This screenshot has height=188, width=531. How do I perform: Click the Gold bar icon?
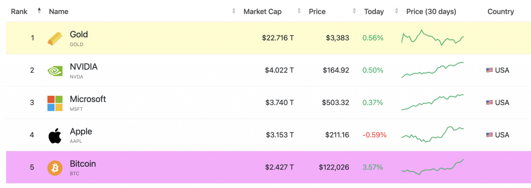pyautogui.click(x=55, y=38)
